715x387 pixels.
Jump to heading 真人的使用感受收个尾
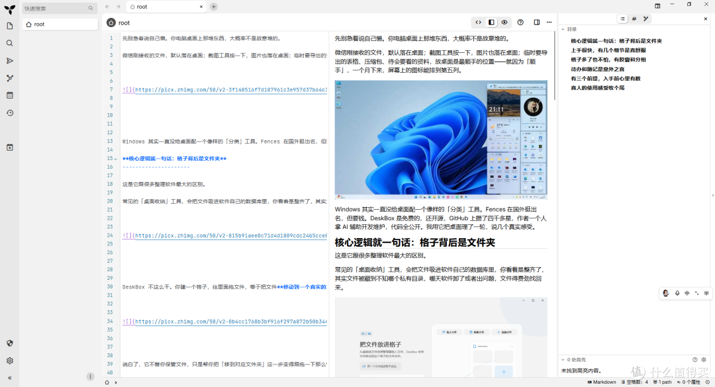pos(597,88)
